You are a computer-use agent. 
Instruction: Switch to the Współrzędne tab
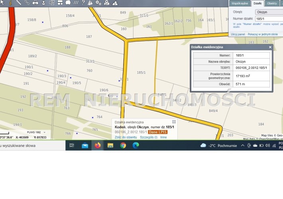(x=240, y=3)
